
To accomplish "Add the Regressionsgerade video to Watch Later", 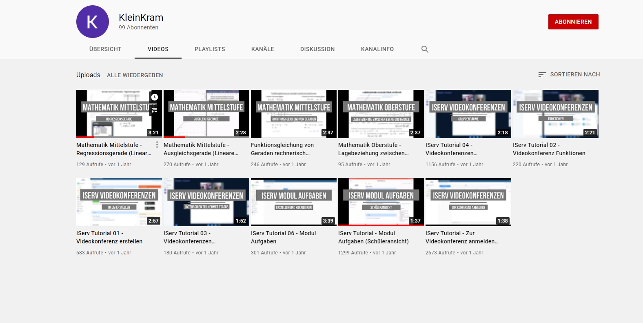I will click(155, 97).
